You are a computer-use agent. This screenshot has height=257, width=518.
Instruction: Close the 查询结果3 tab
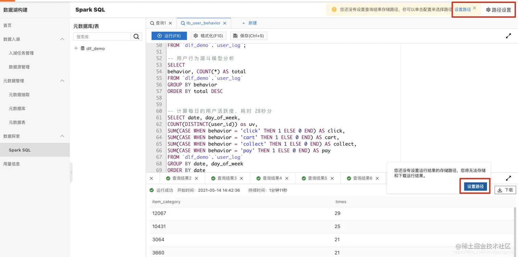[x=242, y=178]
